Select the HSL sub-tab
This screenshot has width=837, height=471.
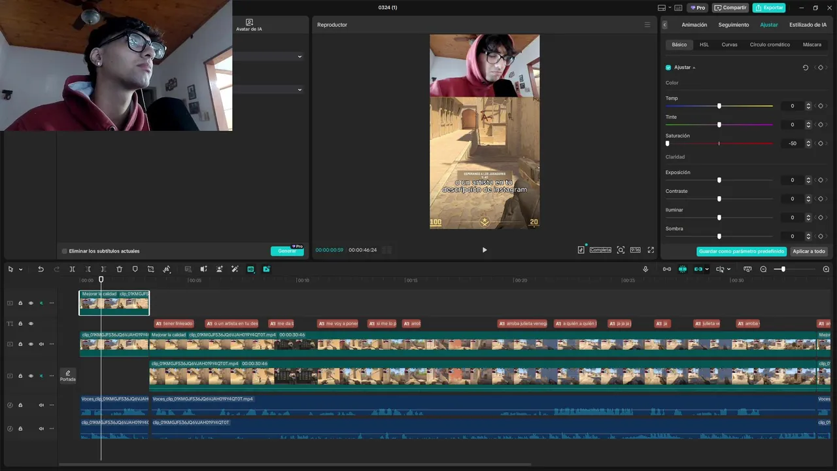704,44
